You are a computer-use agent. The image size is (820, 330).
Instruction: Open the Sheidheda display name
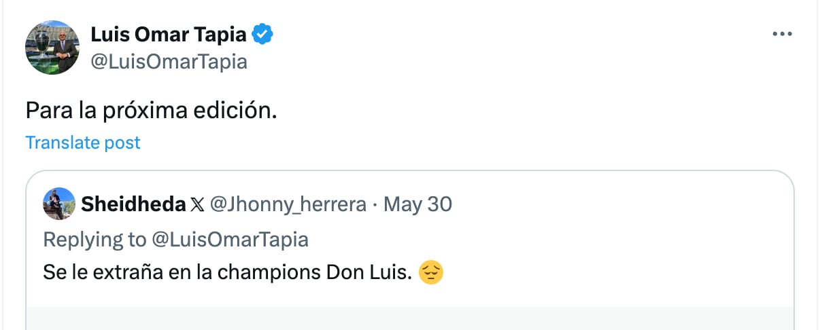(133, 204)
